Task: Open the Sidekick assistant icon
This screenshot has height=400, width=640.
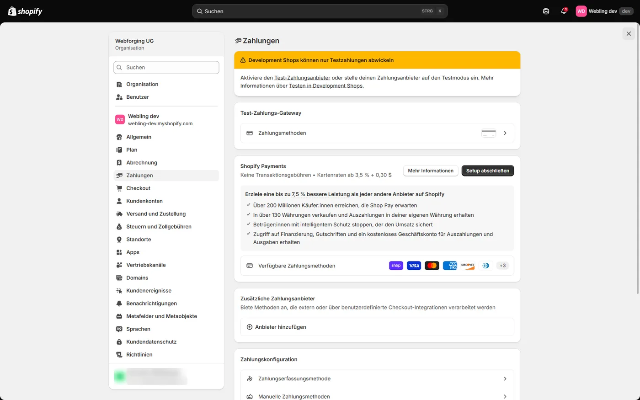Action: click(x=546, y=11)
